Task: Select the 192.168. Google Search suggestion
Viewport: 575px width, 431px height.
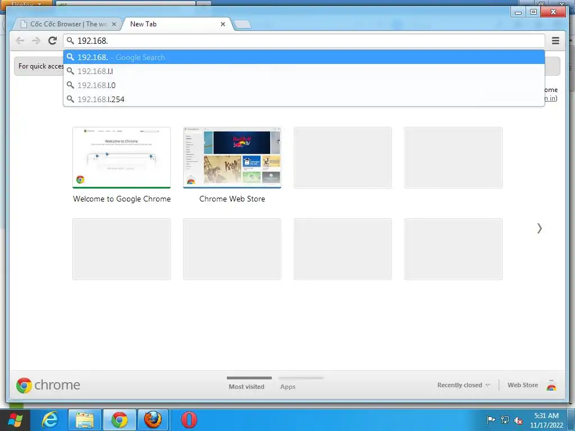Action: (x=304, y=57)
